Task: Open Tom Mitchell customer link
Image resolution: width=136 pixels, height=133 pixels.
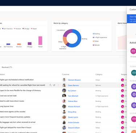Action: pos(73,96)
